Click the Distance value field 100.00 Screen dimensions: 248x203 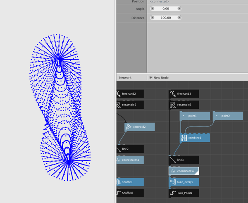[x=166, y=17]
